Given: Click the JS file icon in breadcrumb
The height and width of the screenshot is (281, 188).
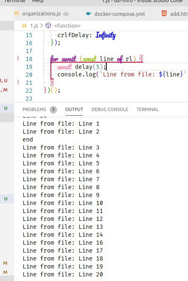Looking at the screenshot, I should click(x=24, y=25).
